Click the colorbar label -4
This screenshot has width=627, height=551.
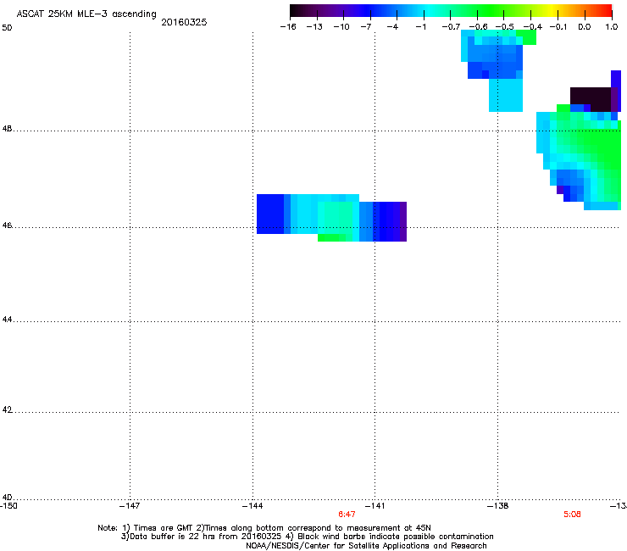(392, 27)
